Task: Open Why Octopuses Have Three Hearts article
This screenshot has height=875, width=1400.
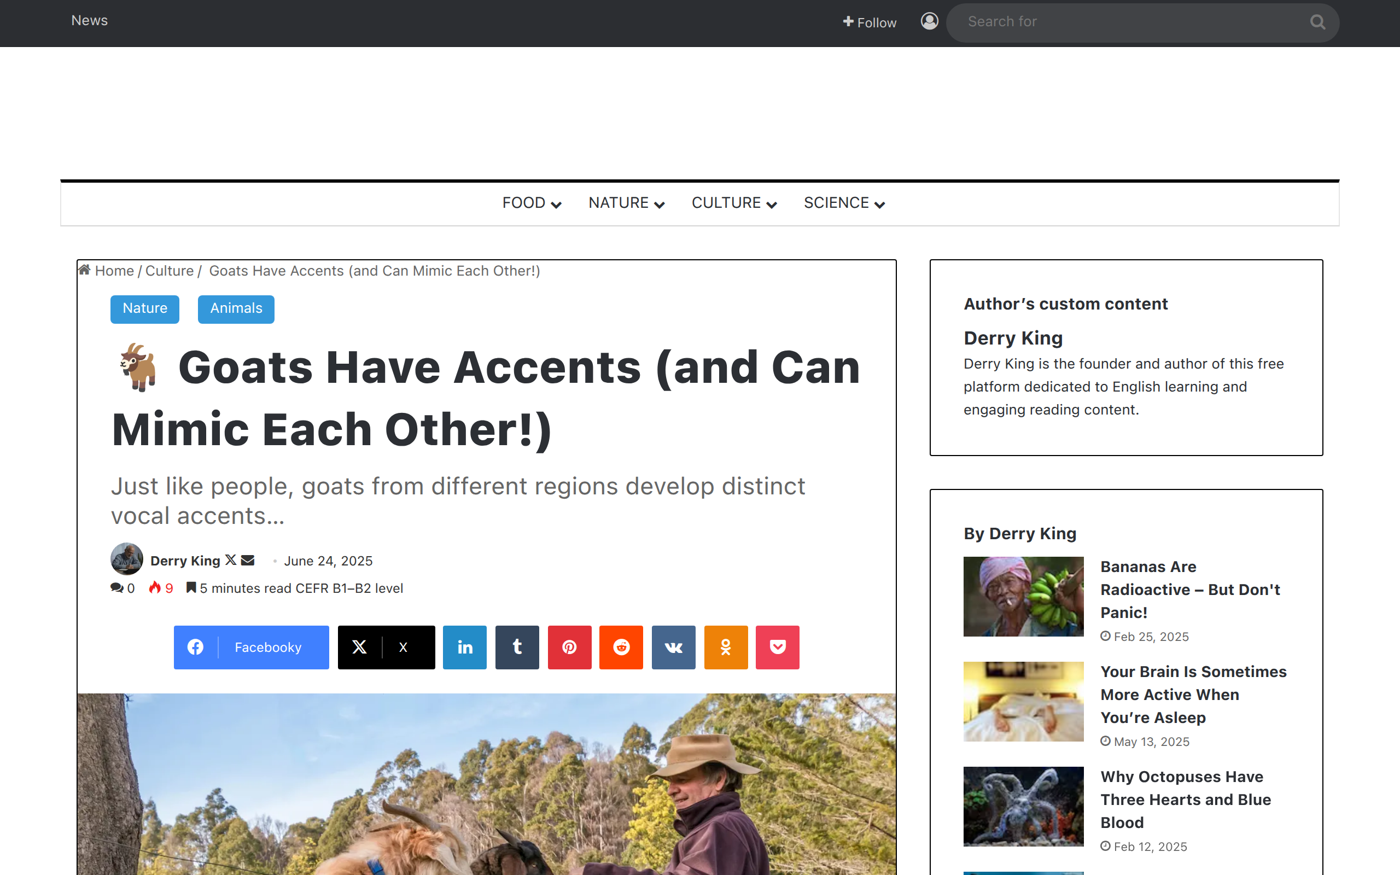Action: pyautogui.click(x=1186, y=799)
